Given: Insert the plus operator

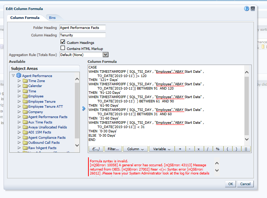Looking at the screenshot, I should [x=180, y=149].
